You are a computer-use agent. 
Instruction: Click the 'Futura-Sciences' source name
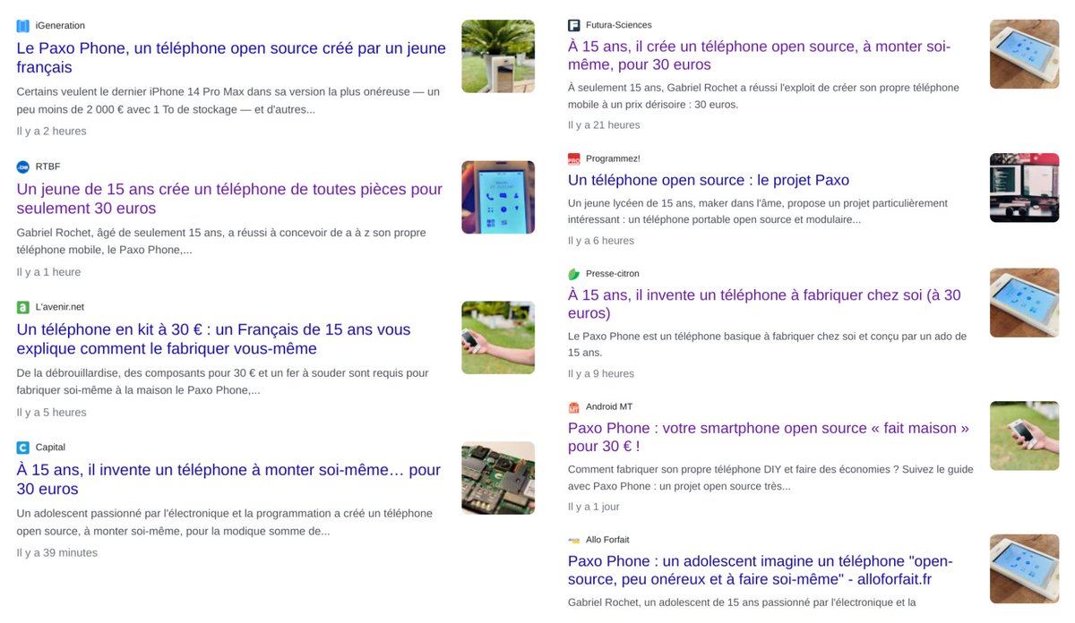click(619, 25)
